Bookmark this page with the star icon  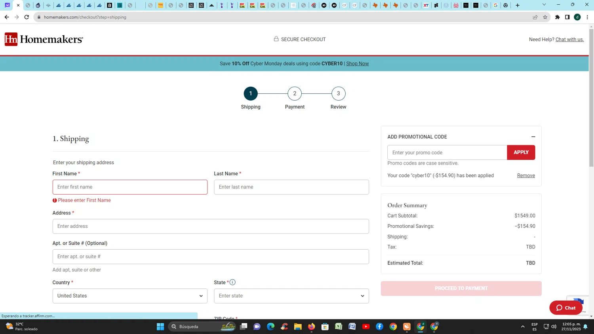tap(545, 17)
